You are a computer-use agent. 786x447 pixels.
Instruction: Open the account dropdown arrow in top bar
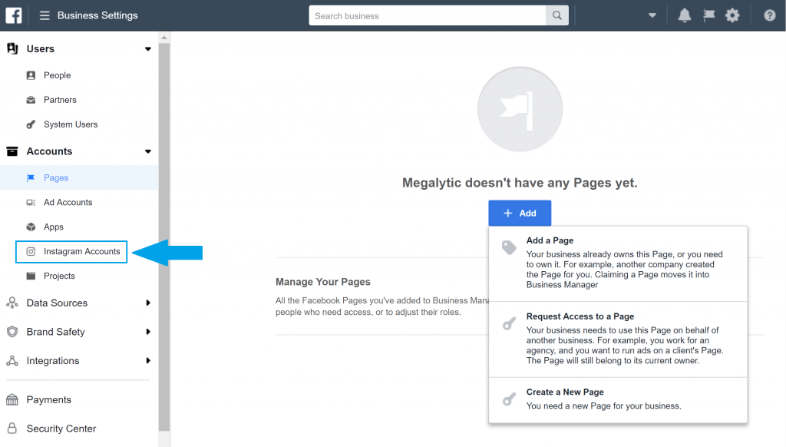click(x=652, y=15)
